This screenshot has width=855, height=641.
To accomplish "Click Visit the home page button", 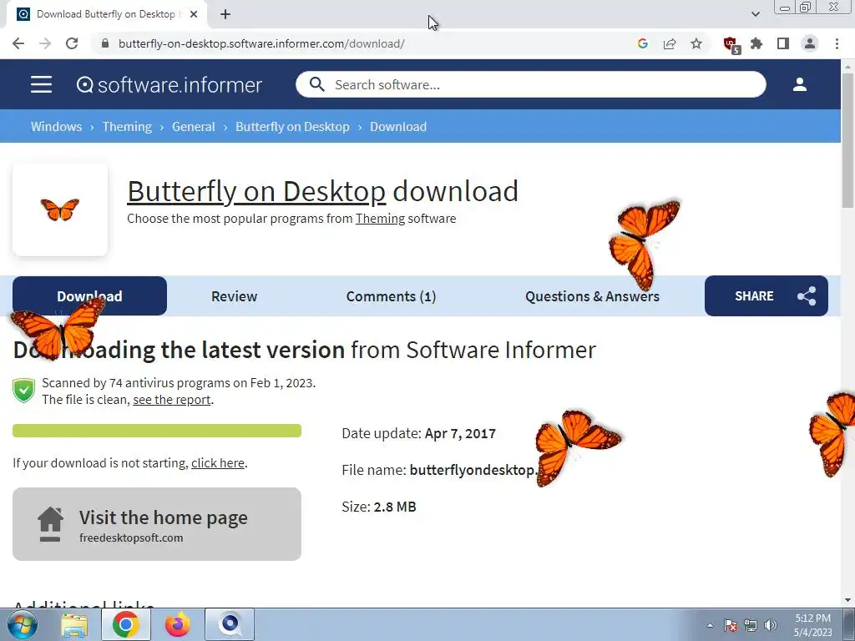I will point(157,524).
